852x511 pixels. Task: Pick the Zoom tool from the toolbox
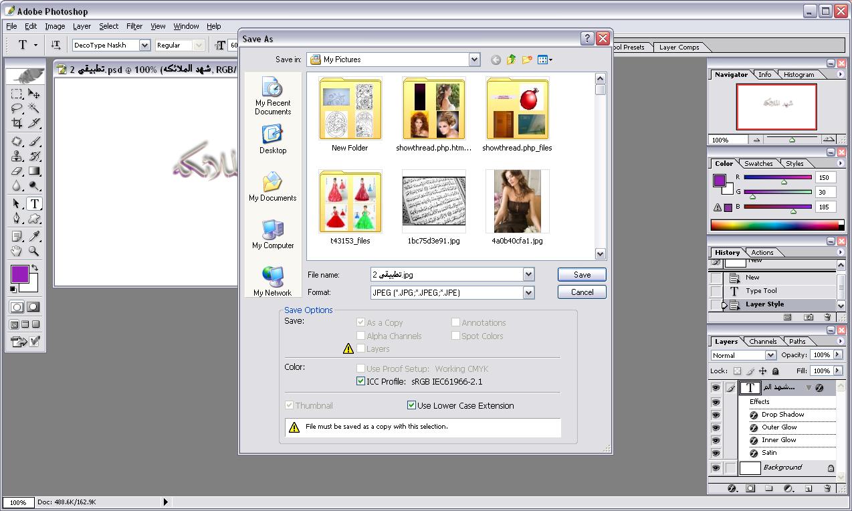34,251
